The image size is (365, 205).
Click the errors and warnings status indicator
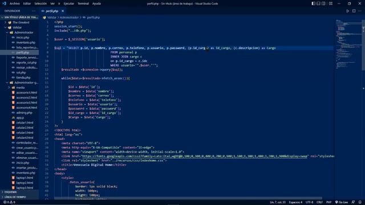click(x=9, y=202)
